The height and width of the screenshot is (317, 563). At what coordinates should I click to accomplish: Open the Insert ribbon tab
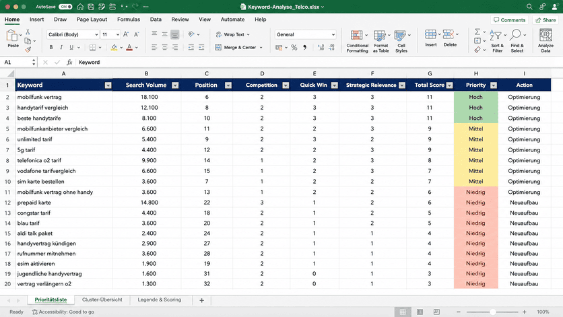tap(36, 20)
